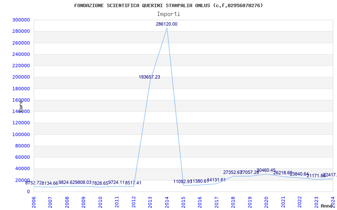Viewport: 337px width, 210px height.
Task: Click the x-axis year 2020
Action: (266, 202)
